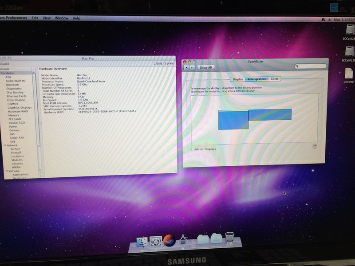The image size is (355, 266).
Task: Open the help question mark button
Action: tap(315, 146)
